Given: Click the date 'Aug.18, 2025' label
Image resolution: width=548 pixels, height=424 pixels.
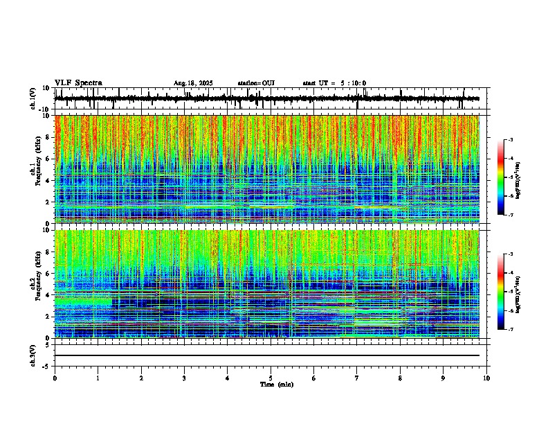Looking at the screenshot, I should coord(193,83).
